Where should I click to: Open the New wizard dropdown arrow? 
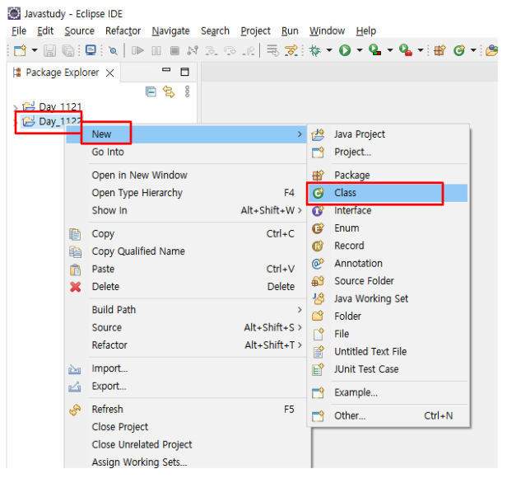pos(35,50)
